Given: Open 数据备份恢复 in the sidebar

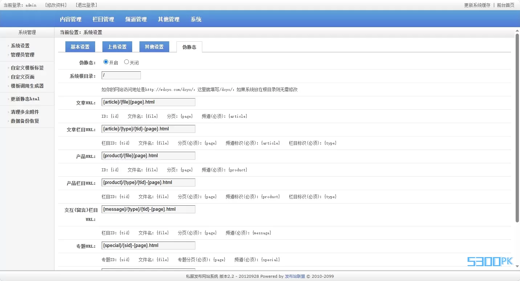Looking at the screenshot, I should click(x=25, y=121).
